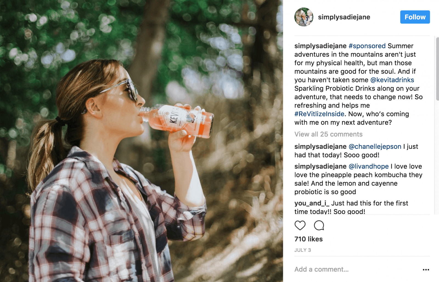Click the photo of the woman drinking KeVita
This screenshot has height=282, width=439.
tap(141, 141)
